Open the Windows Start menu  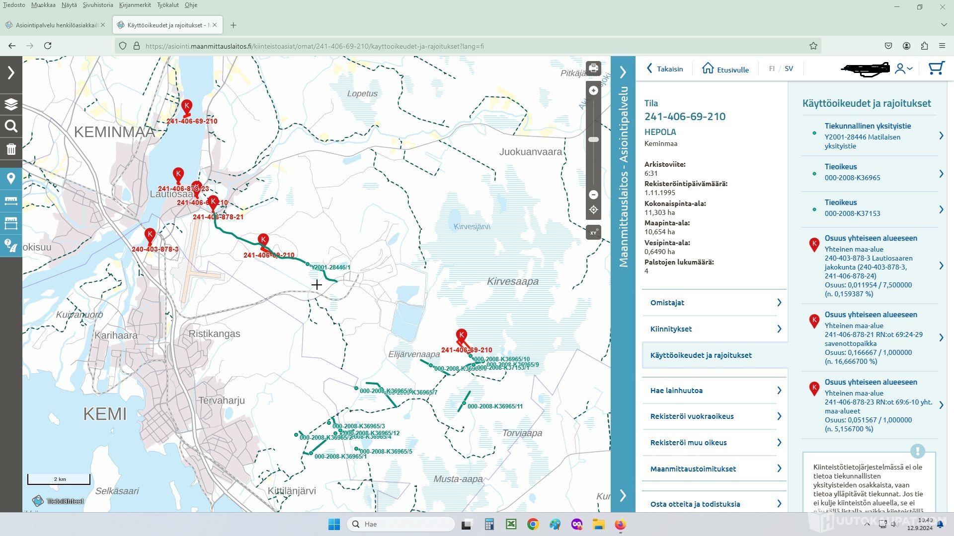pyautogui.click(x=334, y=524)
